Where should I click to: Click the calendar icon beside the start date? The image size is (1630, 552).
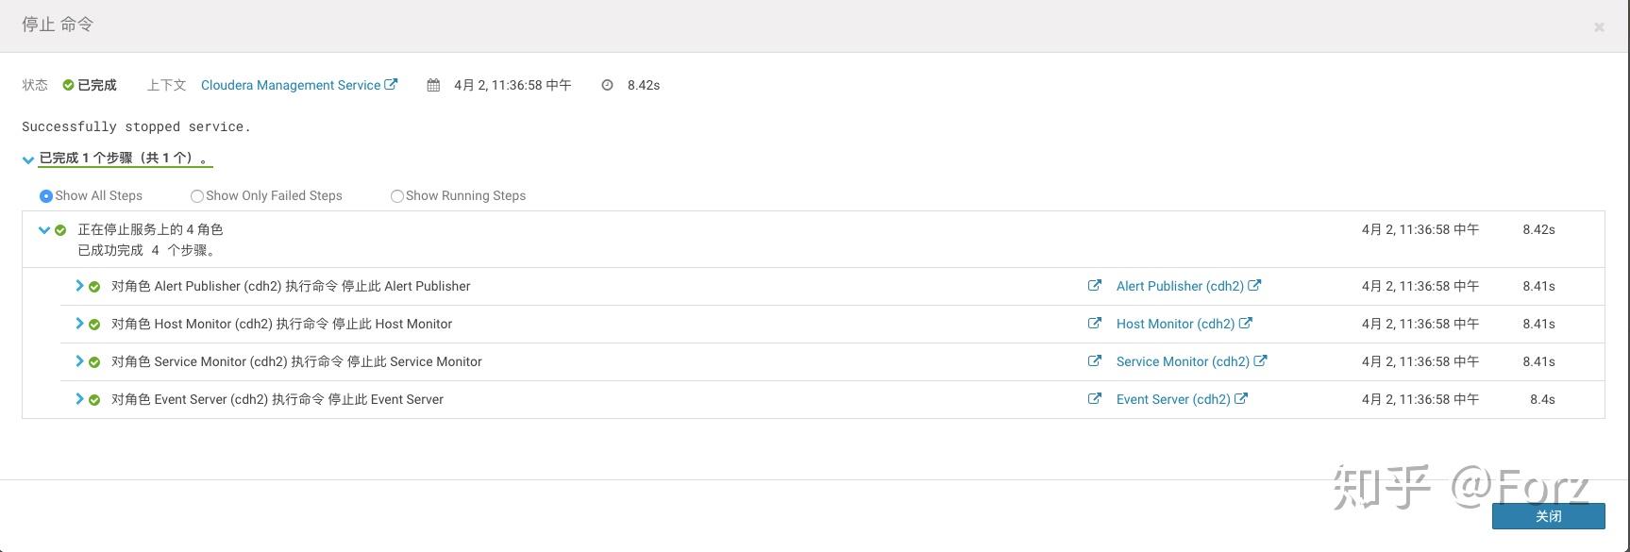click(433, 85)
